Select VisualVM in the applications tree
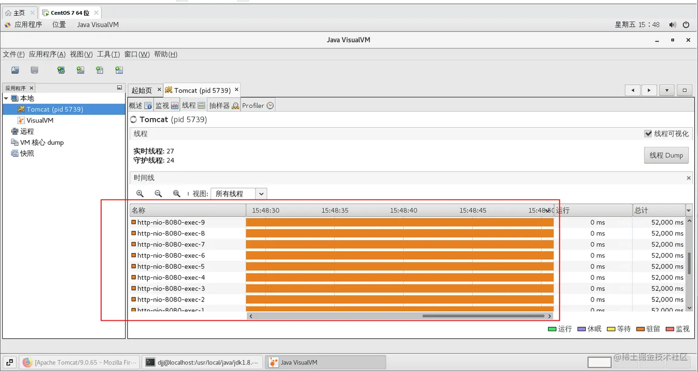The height and width of the screenshot is (372, 698). [x=40, y=120]
